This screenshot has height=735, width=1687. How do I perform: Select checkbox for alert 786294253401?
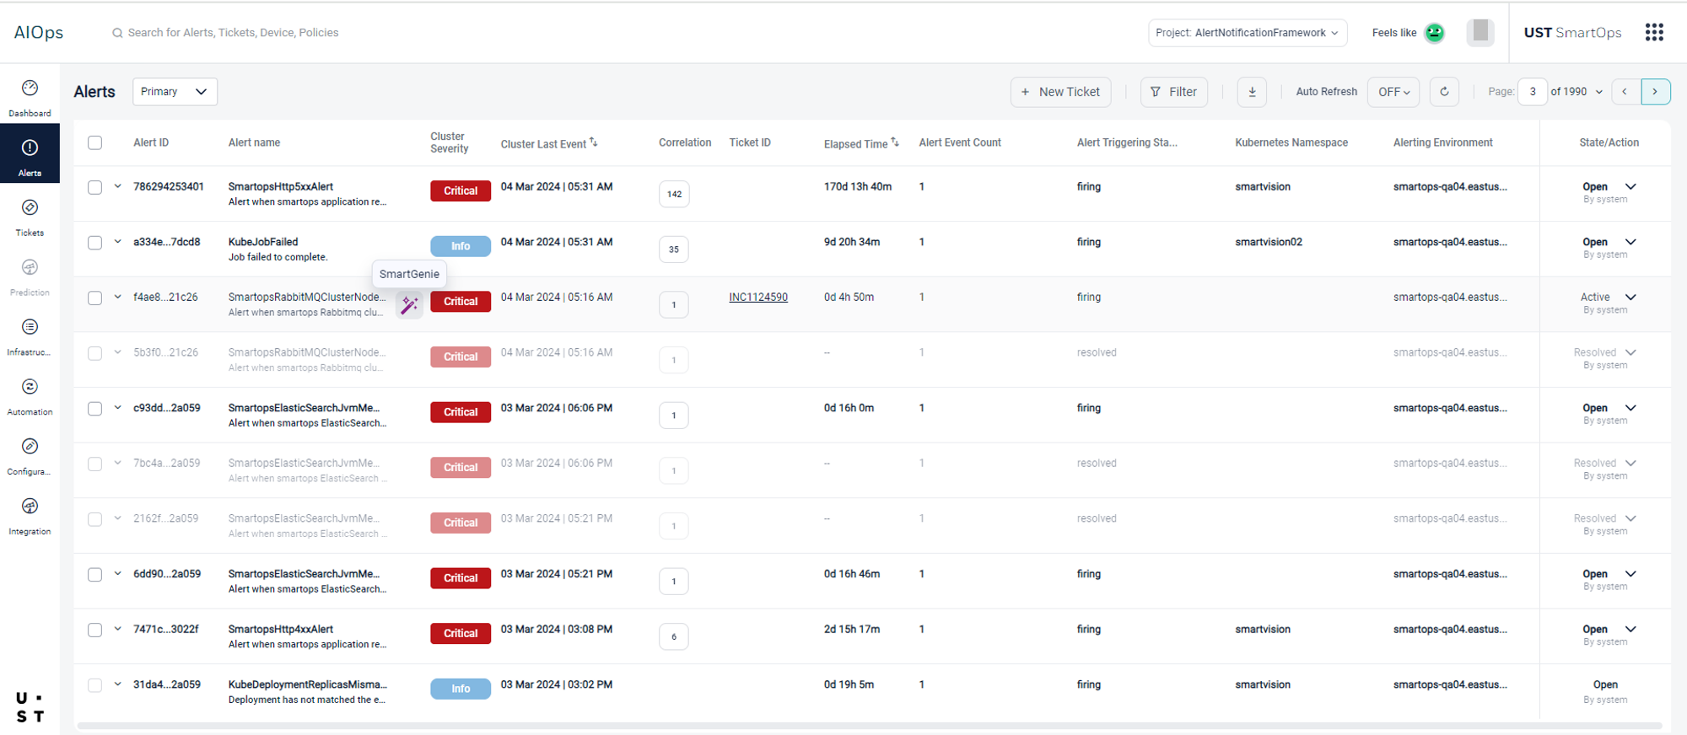click(x=95, y=187)
